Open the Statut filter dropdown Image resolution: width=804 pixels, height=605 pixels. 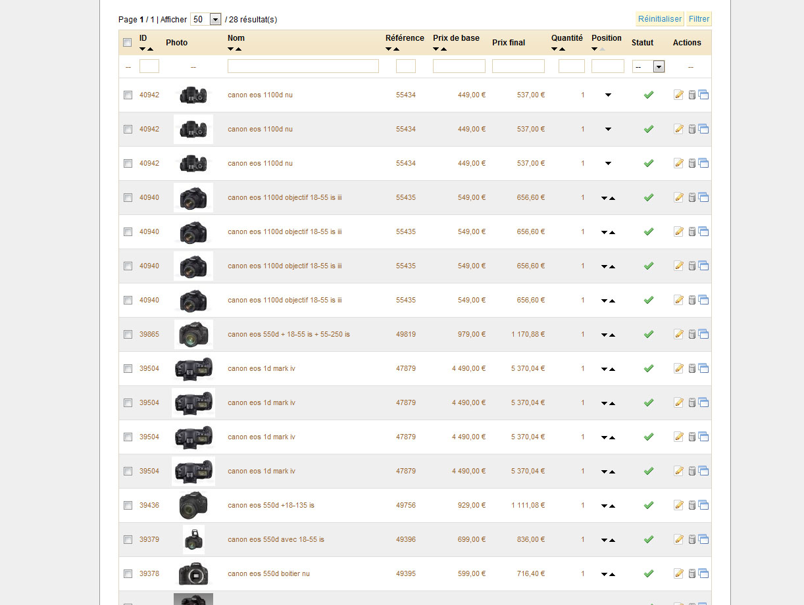(x=649, y=66)
